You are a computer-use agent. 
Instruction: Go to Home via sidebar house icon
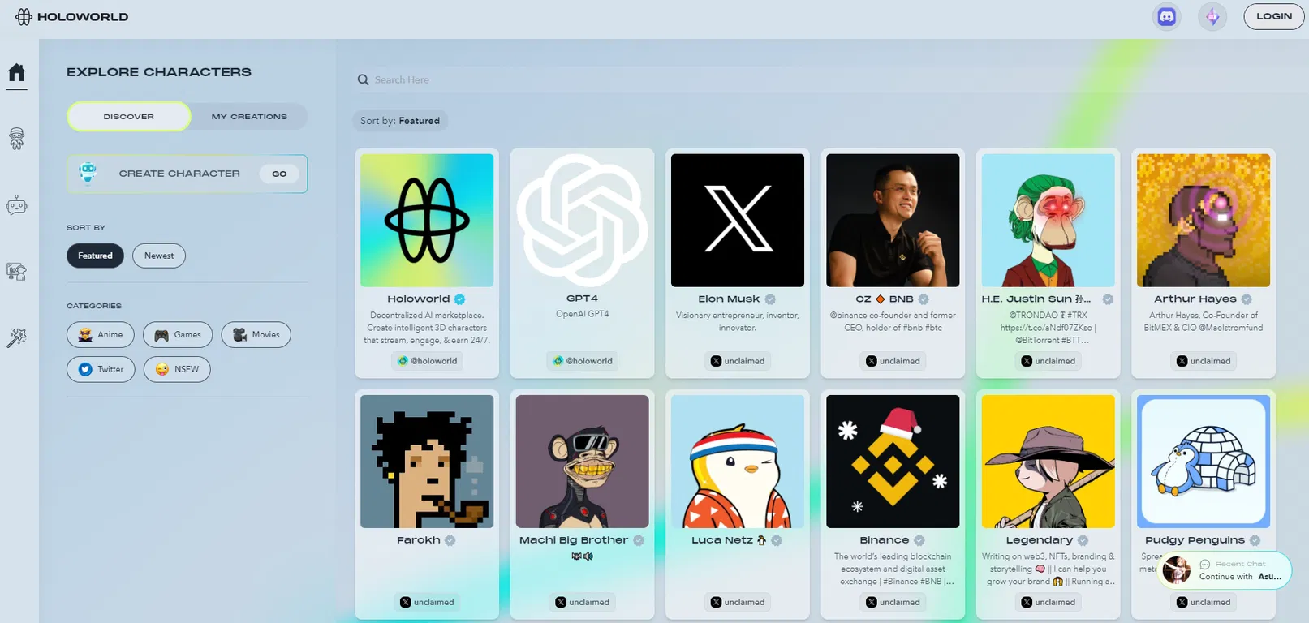pyautogui.click(x=16, y=72)
